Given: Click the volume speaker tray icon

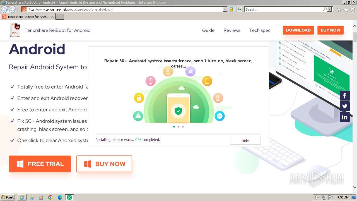Looking at the screenshot, I should [317, 197].
